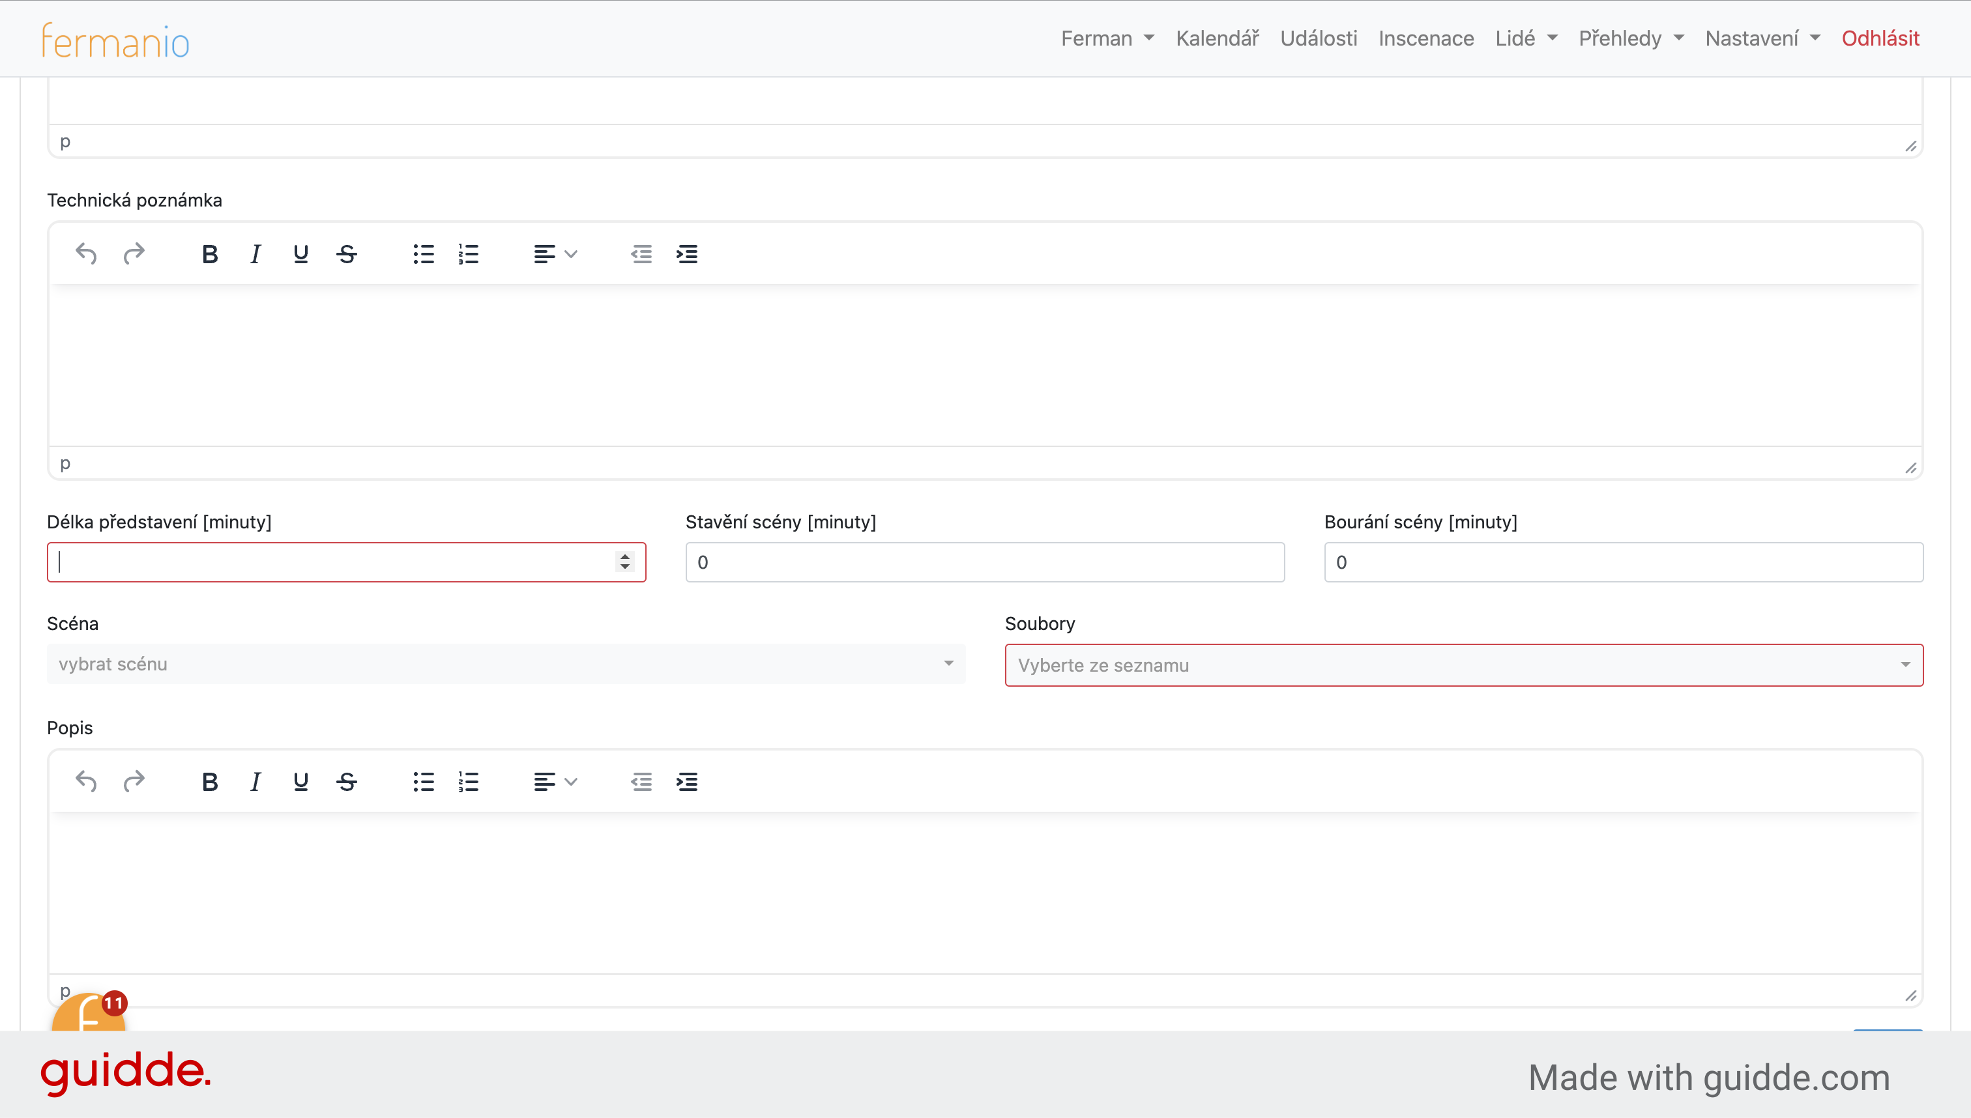Click the Délka představení stepper arrows
Screen dimensions: 1971x1118
[624, 562]
